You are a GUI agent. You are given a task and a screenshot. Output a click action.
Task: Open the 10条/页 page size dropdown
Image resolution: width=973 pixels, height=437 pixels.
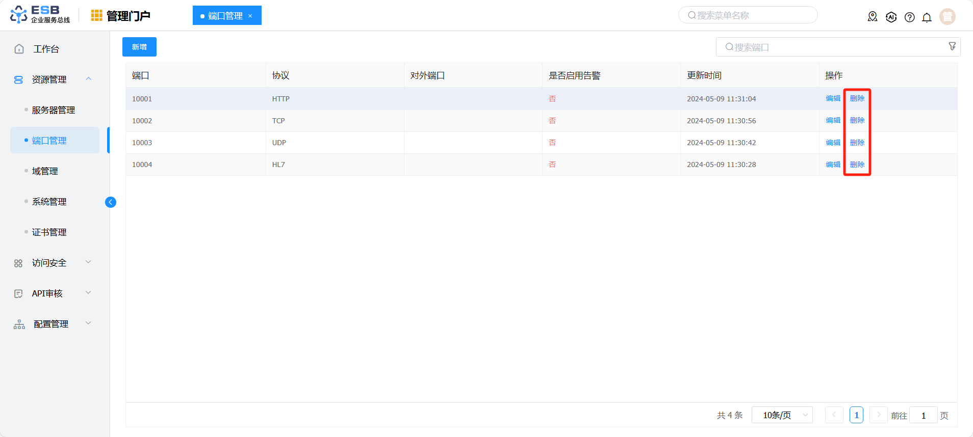pos(782,415)
